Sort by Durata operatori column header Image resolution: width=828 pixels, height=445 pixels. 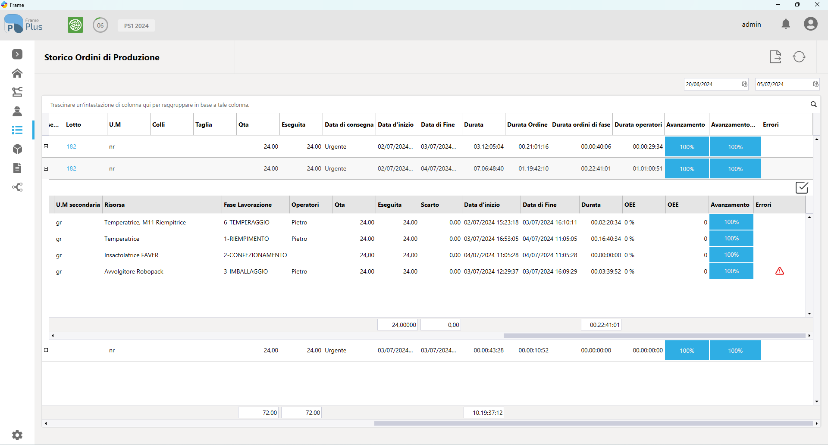click(638, 124)
